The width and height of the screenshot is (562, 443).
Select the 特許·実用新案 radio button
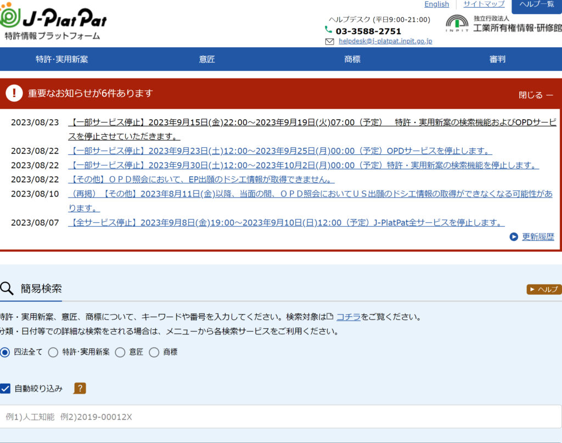pos(53,352)
